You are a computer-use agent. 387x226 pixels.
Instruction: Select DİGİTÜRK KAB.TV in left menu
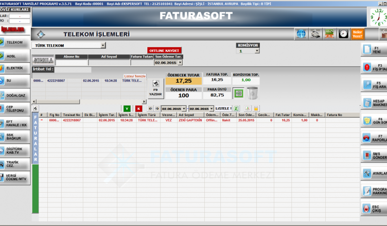(15, 150)
